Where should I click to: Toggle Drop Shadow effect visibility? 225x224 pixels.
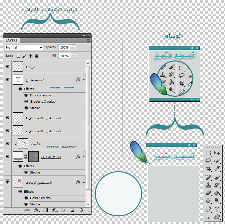coord(26,95)
